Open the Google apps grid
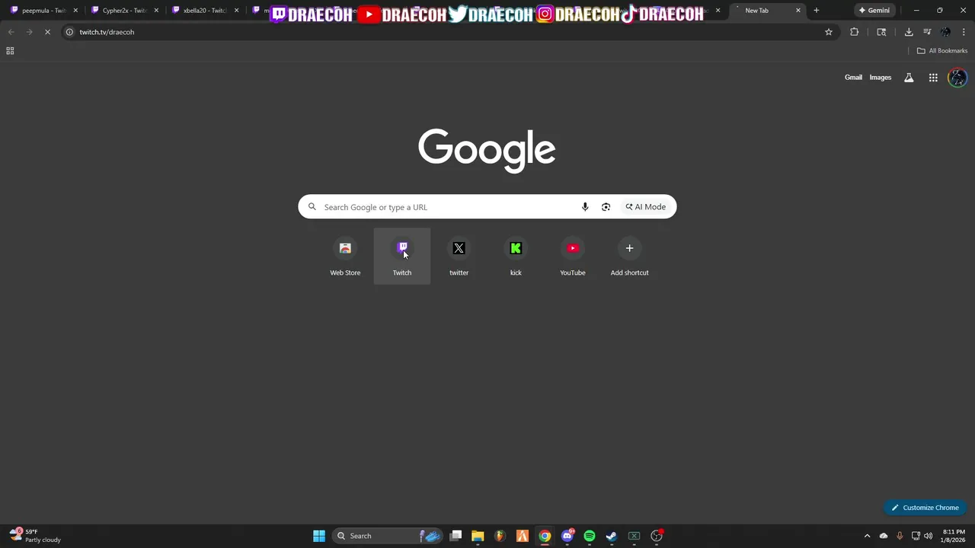 pos(933,78)
